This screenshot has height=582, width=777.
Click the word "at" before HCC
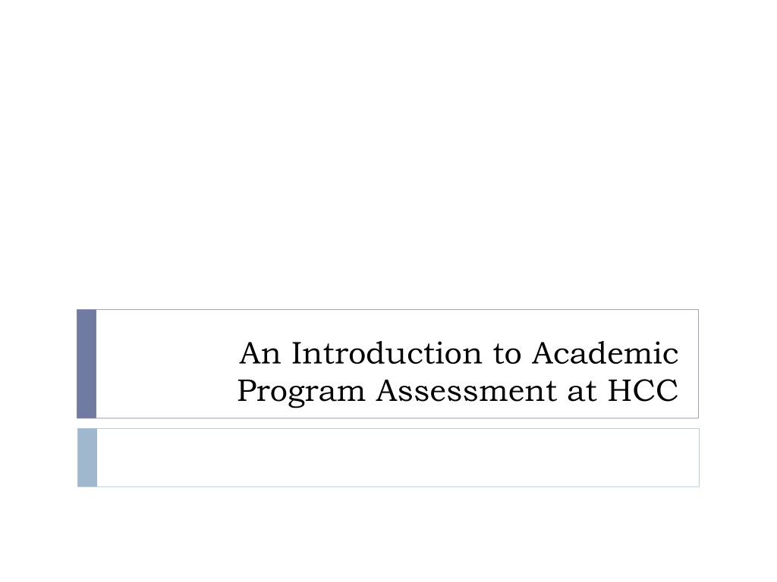pyautogui.click(x=581, y=392)
